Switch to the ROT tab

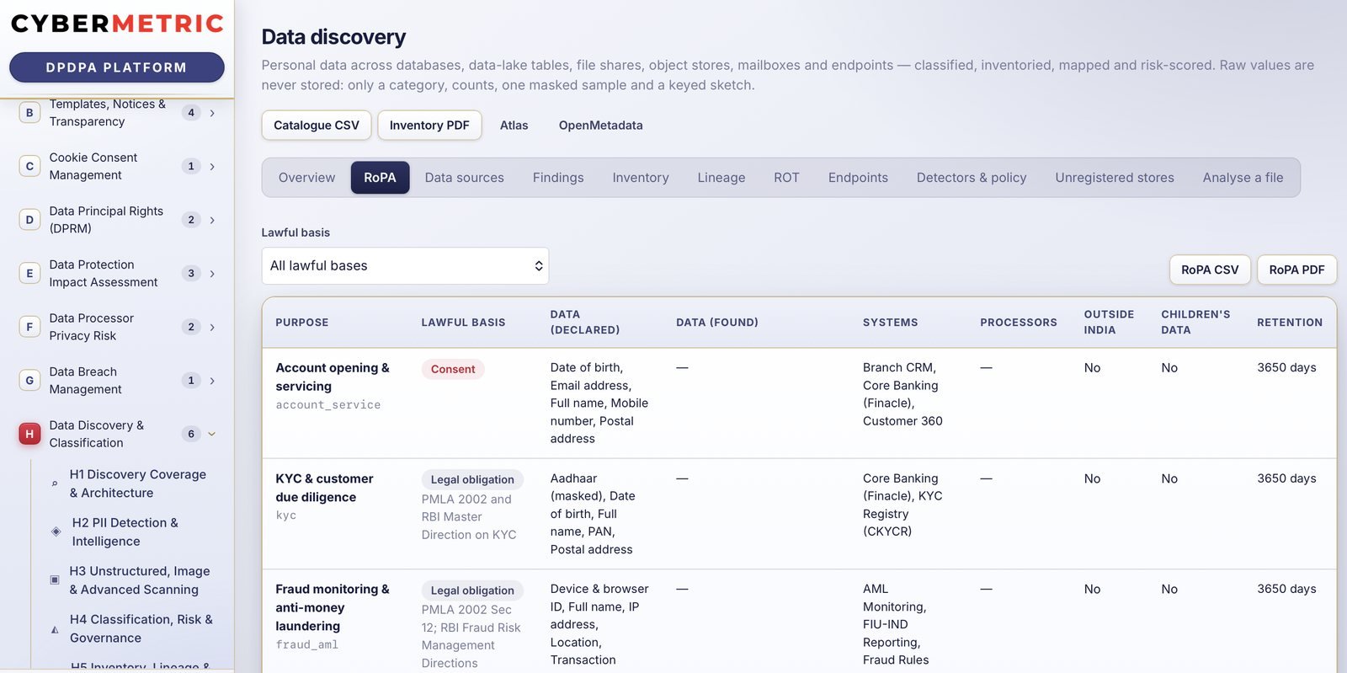click(x=786, y=178)
